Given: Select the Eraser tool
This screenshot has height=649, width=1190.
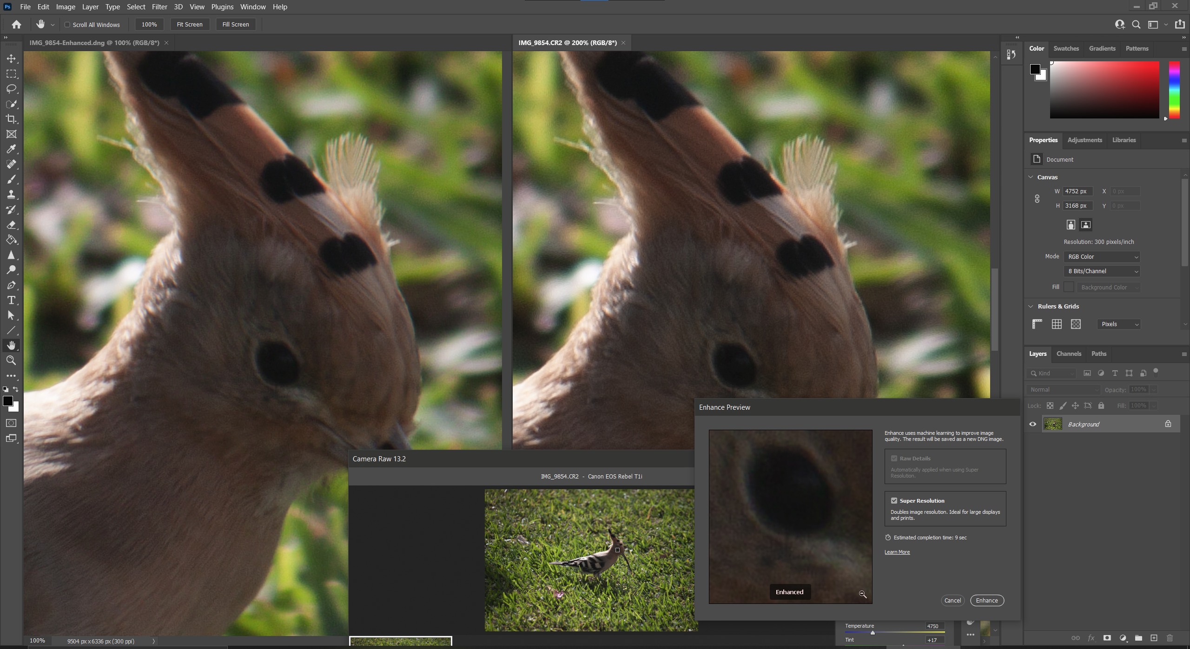Looking at the screenshot, I should coord(11,225).
